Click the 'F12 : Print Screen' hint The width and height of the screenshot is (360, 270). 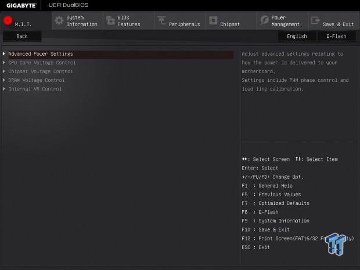click(298, 238)
